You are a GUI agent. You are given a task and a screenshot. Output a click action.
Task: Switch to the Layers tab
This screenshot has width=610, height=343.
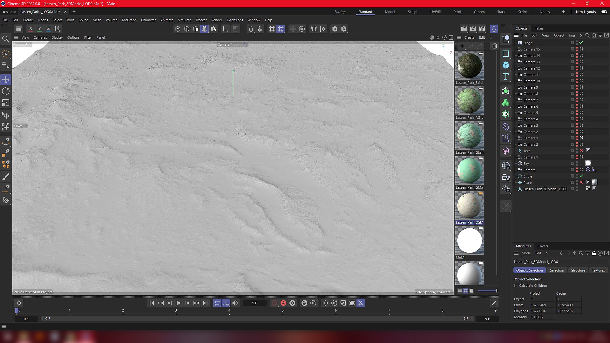click(x=543, y=246)
